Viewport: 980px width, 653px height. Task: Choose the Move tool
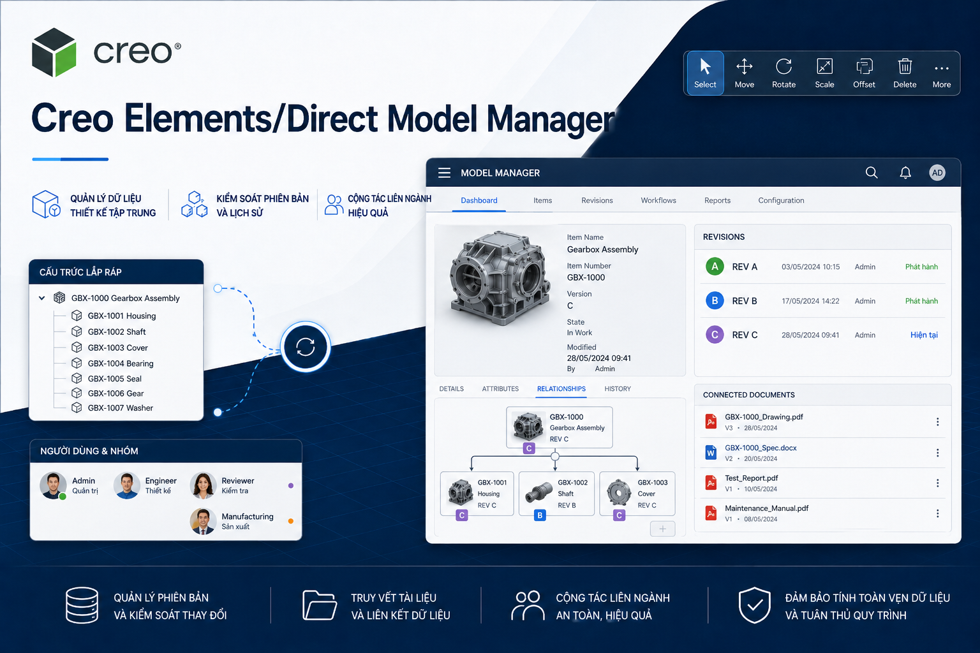[745, 73]
